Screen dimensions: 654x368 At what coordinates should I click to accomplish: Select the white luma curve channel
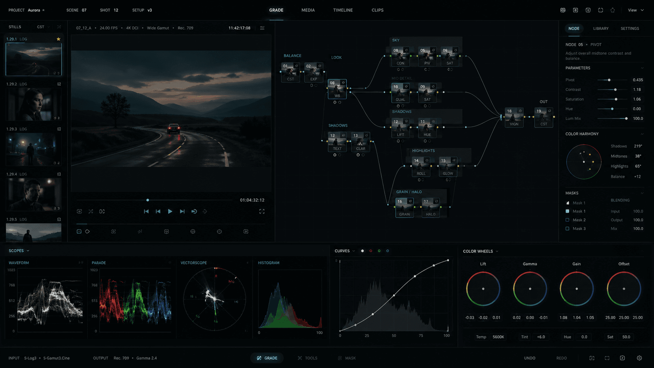point(363,251)
